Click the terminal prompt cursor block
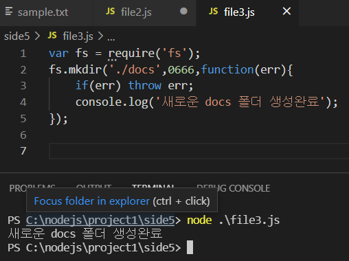Screen dimensions: 349x261 tap(190, 247)
